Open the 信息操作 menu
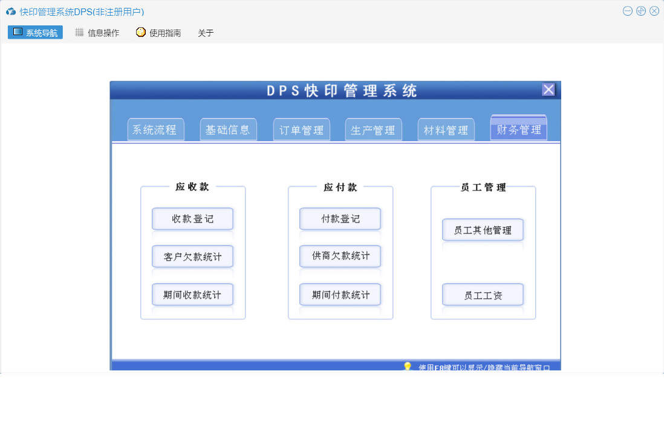 coord(97,33)
